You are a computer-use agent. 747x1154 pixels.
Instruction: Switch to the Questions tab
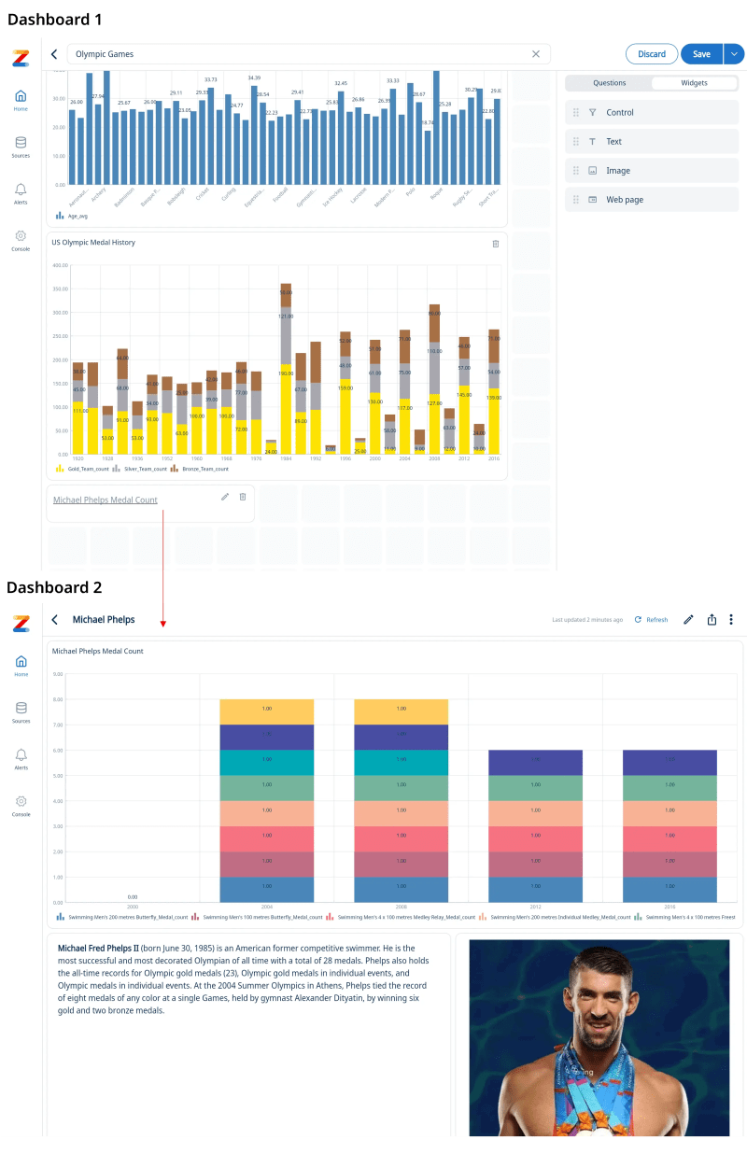click(609, 83)
